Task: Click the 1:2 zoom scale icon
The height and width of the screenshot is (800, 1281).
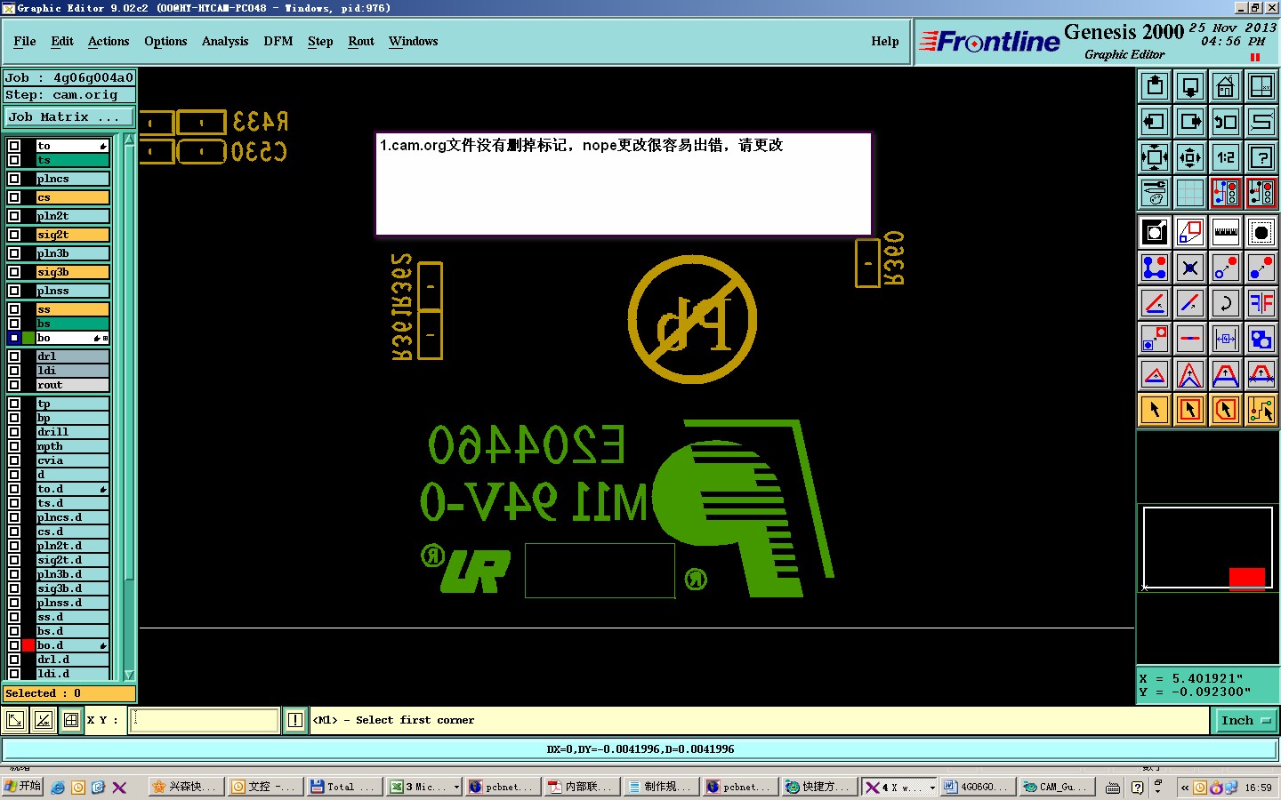Action: pyautogui.click(x=1226, y=157)
